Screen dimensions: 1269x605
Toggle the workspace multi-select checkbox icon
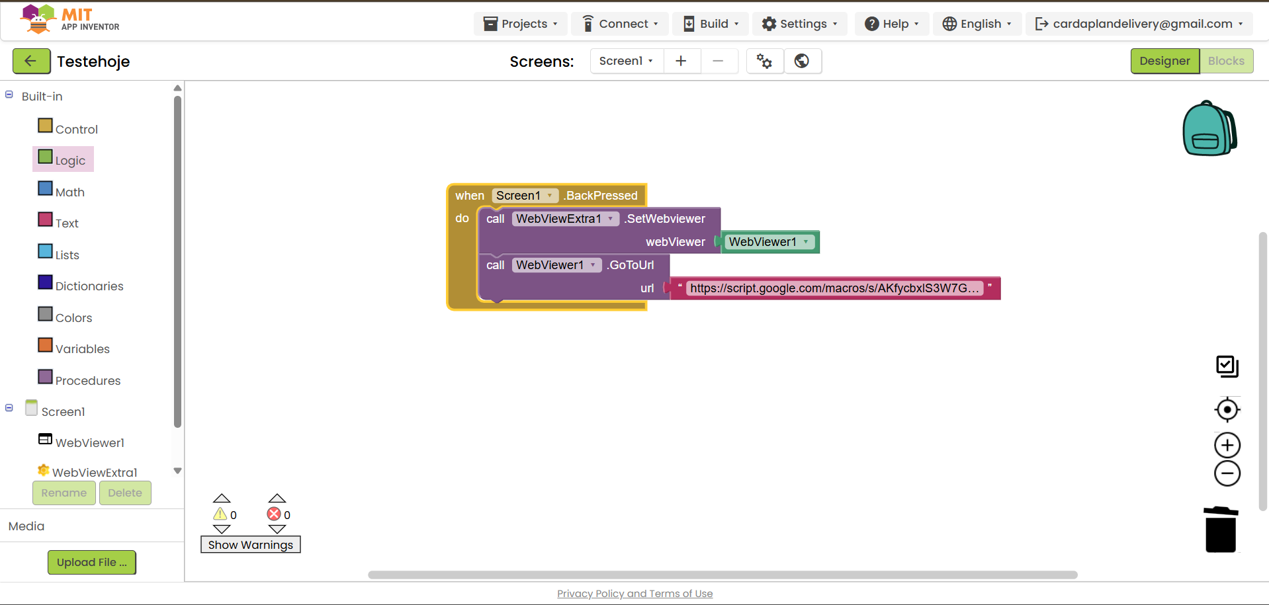(x=1227, y=366)
